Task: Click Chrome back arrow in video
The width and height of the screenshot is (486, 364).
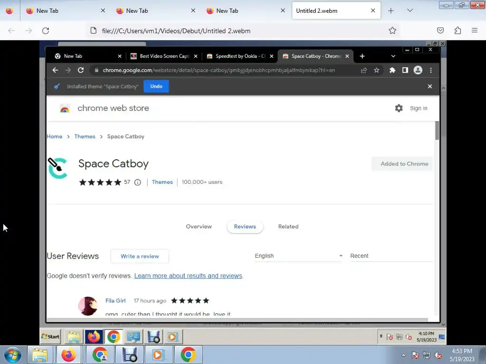Action: pyautogui.click(x=55, y=70)
